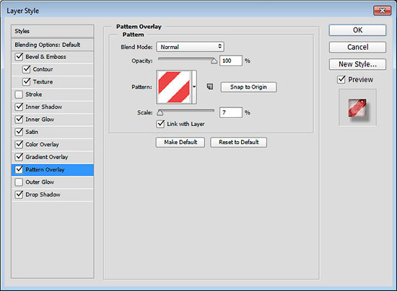Toggle the Link with Layer checkbox
Viewport: 397px width, 291px height.
click(x=160, y=124)
